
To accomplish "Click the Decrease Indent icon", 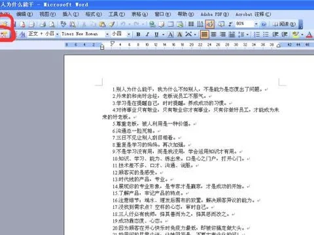I will pyautogui.click(x=275, y=34).
